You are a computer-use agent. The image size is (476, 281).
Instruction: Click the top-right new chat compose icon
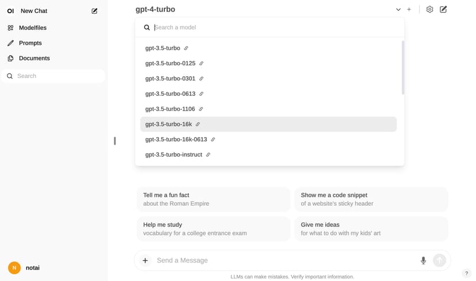coord(443,9)
